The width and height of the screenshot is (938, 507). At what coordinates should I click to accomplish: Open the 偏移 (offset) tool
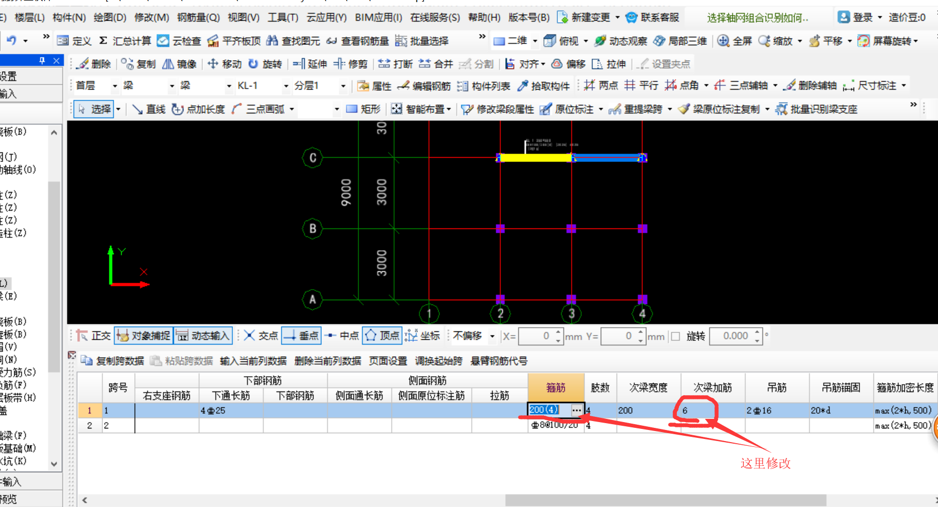[569, 64]
